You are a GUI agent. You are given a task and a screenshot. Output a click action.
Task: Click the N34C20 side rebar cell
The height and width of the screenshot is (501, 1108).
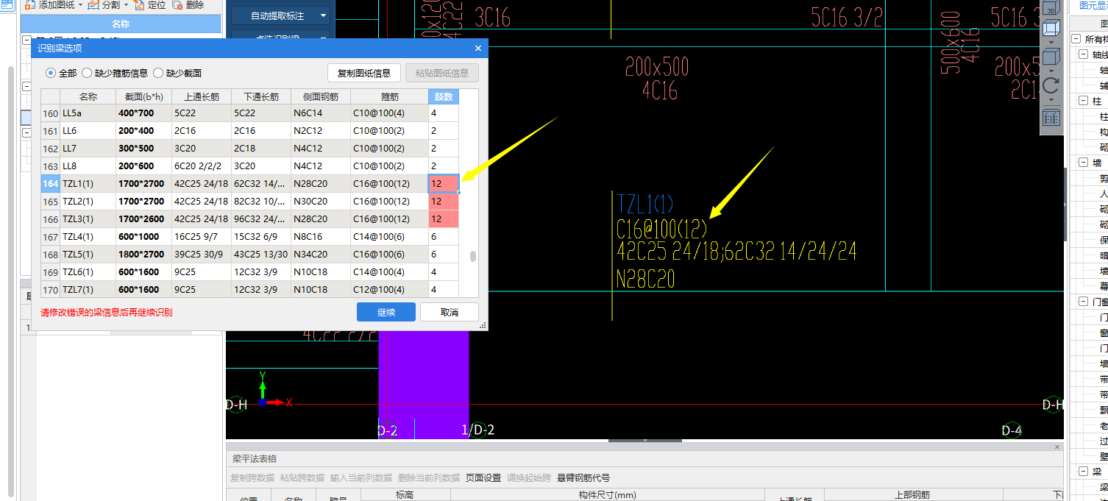click(x=321, y=255)
